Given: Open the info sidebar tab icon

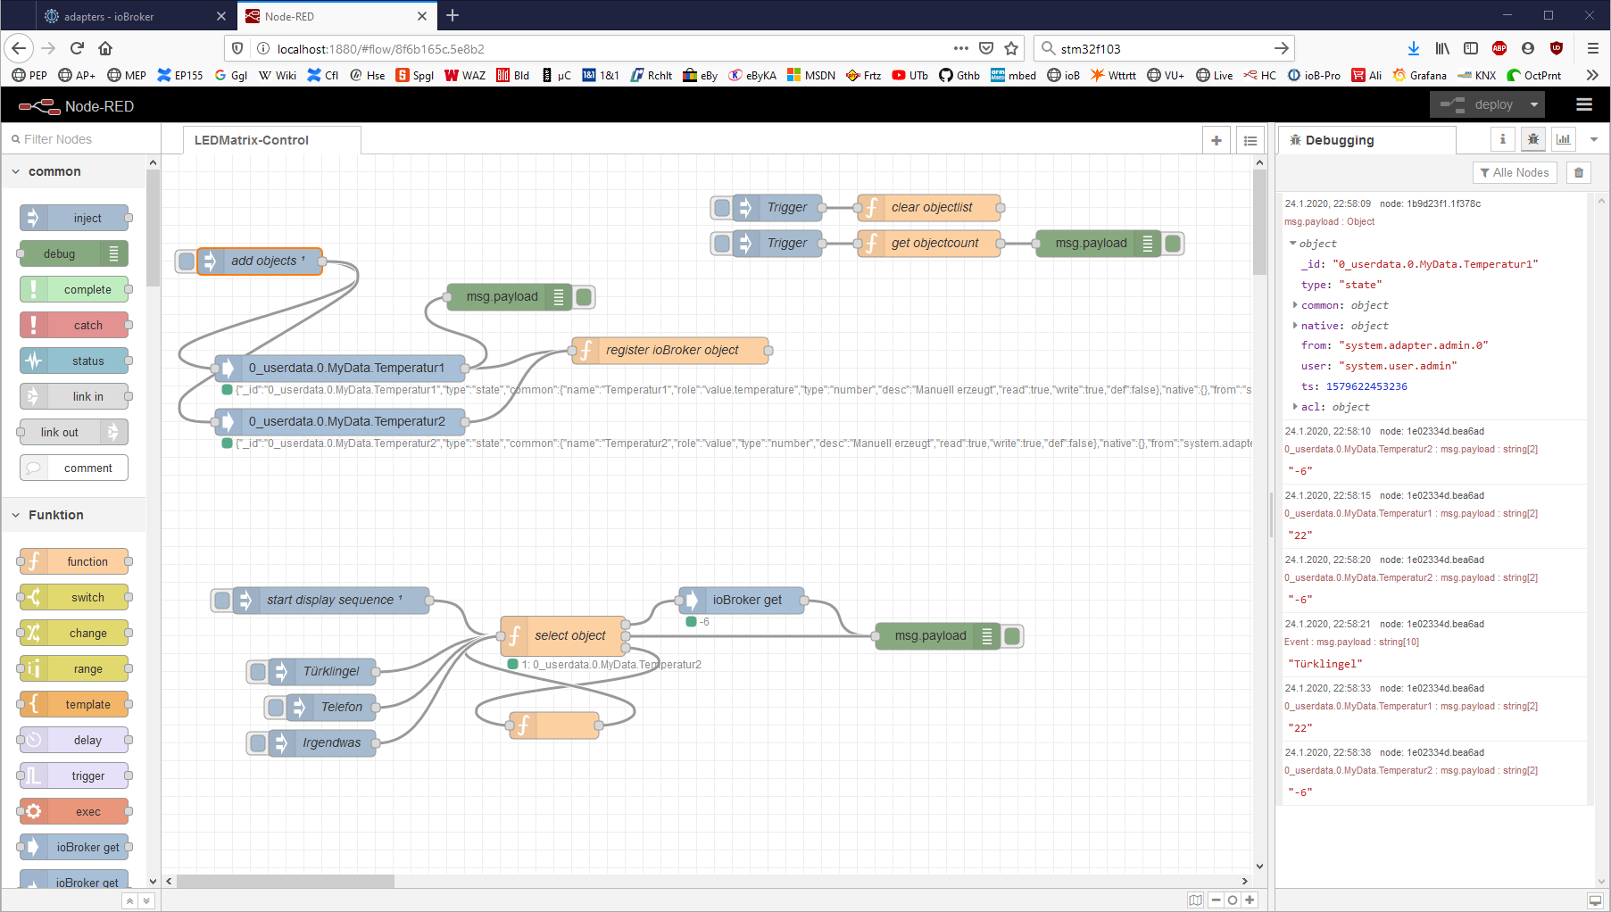Looking at the screenshot, I should click(1503, 139).
